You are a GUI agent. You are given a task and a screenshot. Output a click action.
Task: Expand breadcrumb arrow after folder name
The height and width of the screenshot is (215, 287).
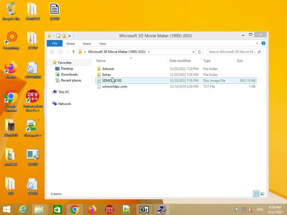[149, 52]
